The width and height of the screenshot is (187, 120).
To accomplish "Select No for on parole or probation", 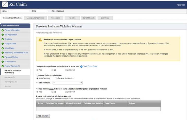I will point(52,70).
